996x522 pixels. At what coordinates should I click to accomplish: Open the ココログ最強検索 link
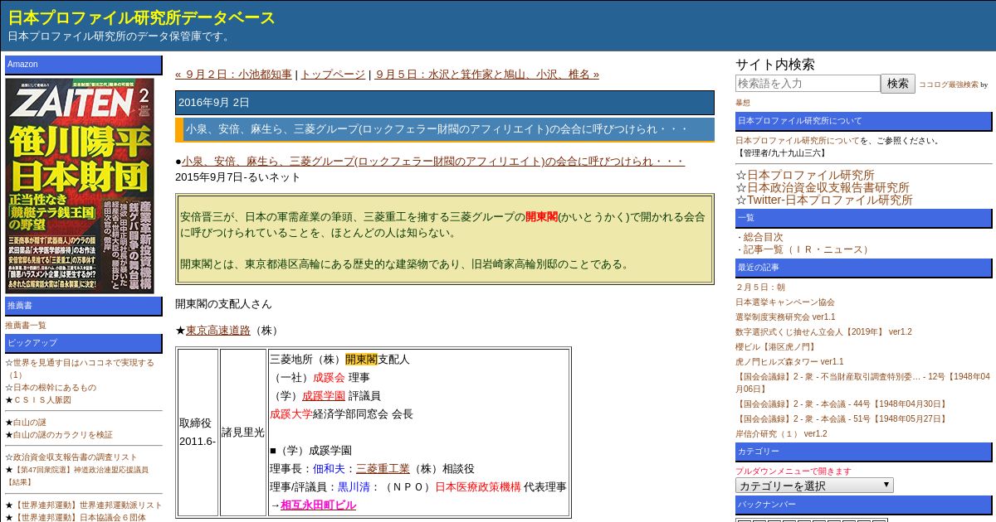pyautogui.click(x=949, y=85)
